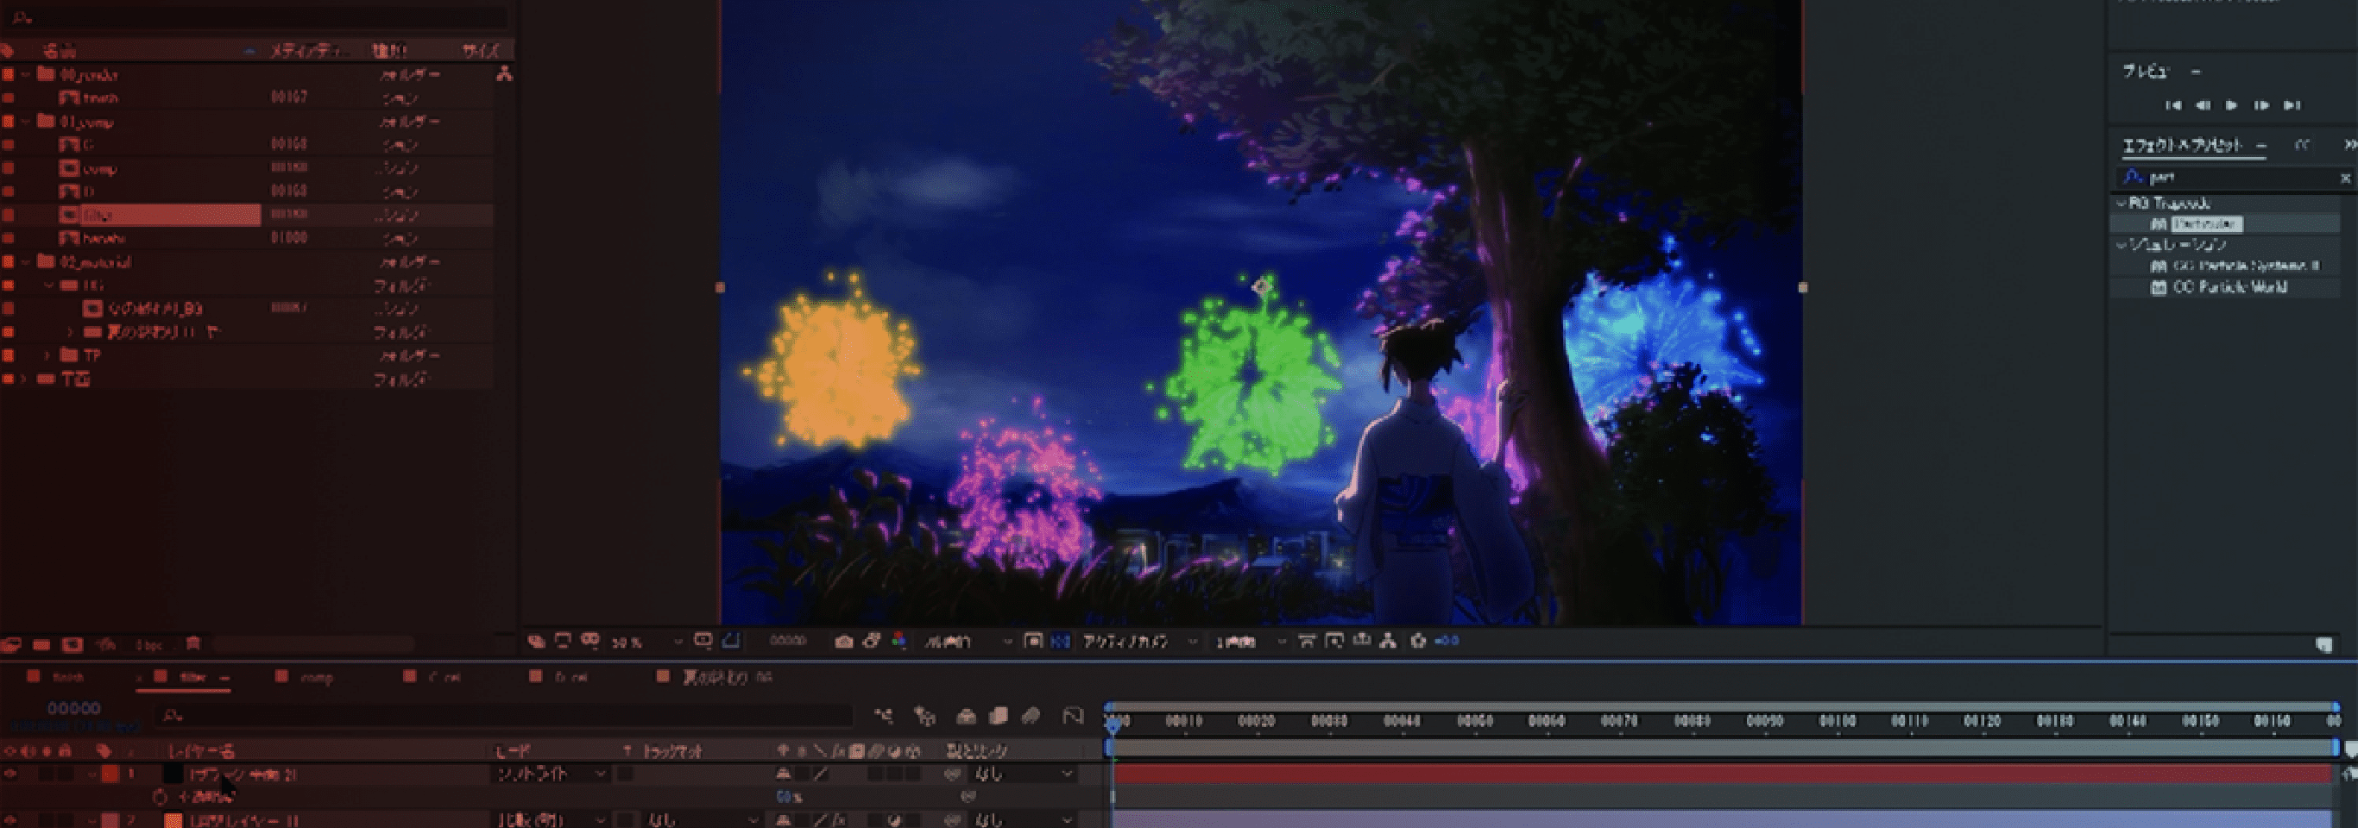Viewport: 2358px width, 828px height.
Task: Click the timeline current time indicator
Action: pos(1113,724)
